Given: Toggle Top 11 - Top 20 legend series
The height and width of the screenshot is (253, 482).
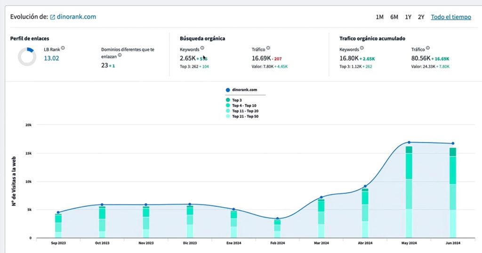Looking at the screenshot, I should click(242, 111).
